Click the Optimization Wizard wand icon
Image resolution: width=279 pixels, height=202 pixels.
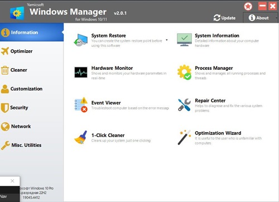184,137
